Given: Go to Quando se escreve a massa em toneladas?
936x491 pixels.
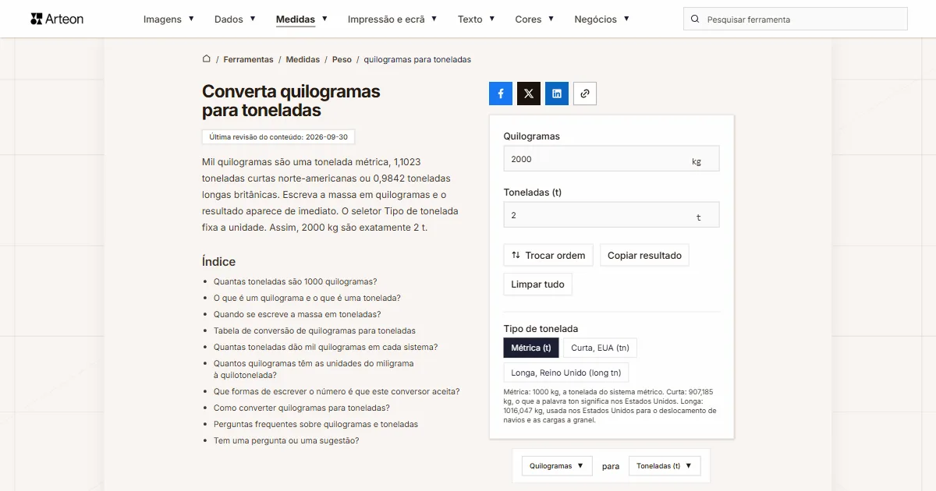Looking at the screenshot, I should point(297,314).
